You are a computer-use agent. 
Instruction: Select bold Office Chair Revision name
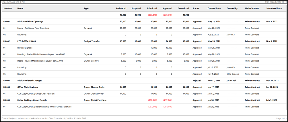click(27, 87)
